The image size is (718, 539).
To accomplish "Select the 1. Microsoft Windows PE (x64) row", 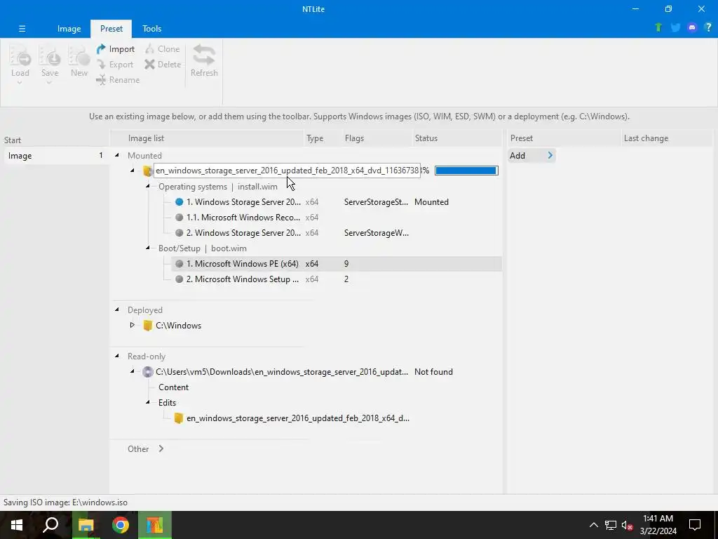I will pos(337,264).
